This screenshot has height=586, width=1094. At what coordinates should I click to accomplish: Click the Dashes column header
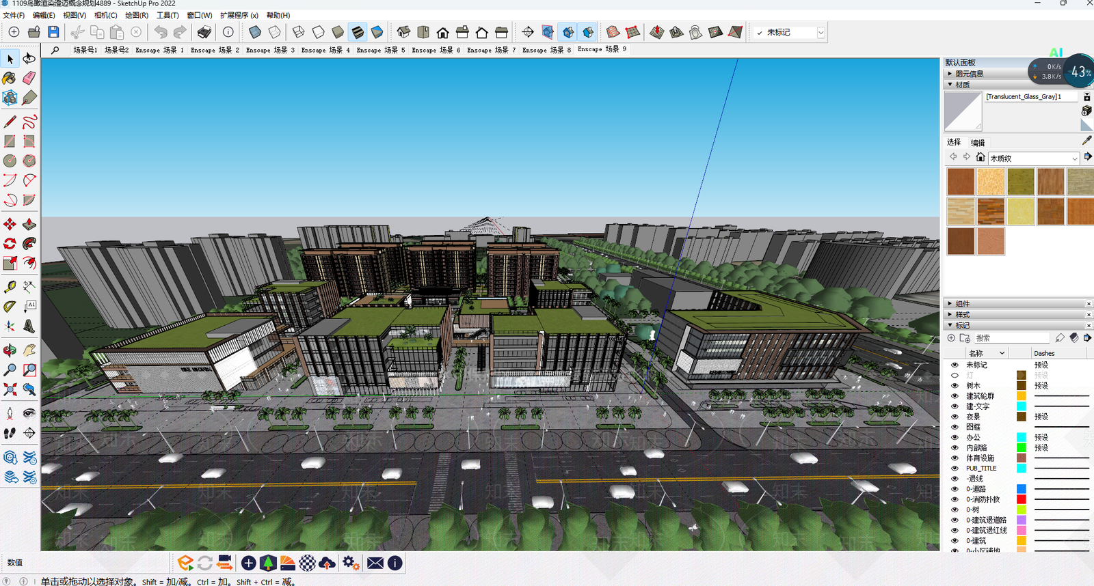pyautogui.click(x=1044, y=353)
